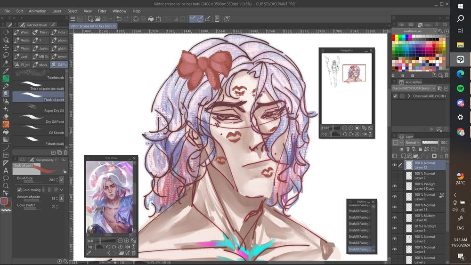Image resolution: width=471 pixels, height=265 pixels.
Task: Open the Window menu
Action: coord(119,11)
